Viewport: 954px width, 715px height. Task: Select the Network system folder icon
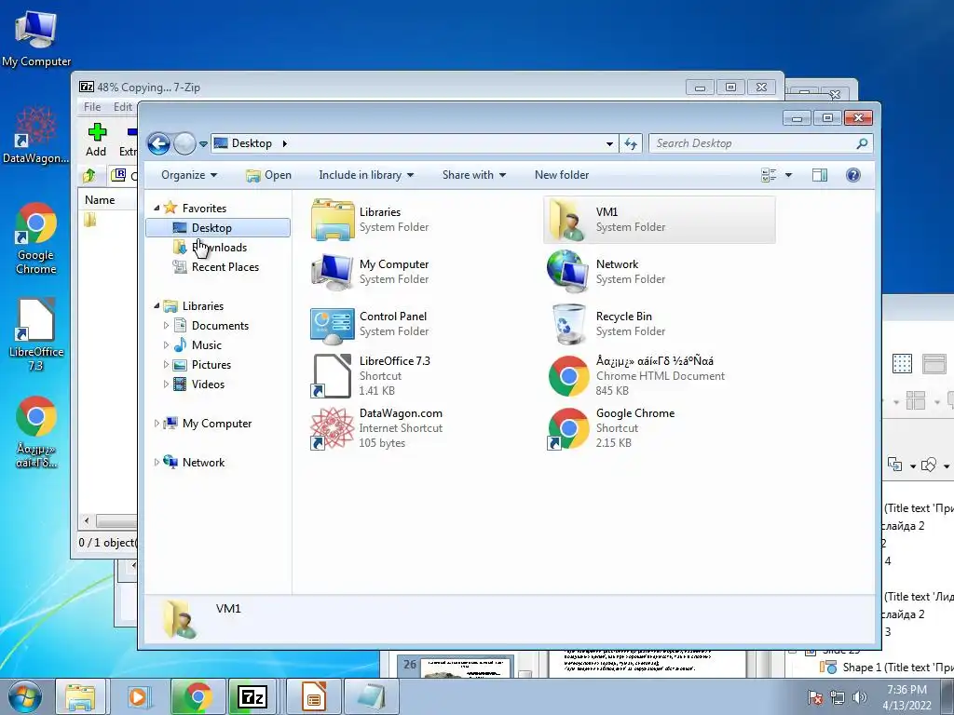click(567, 272)
